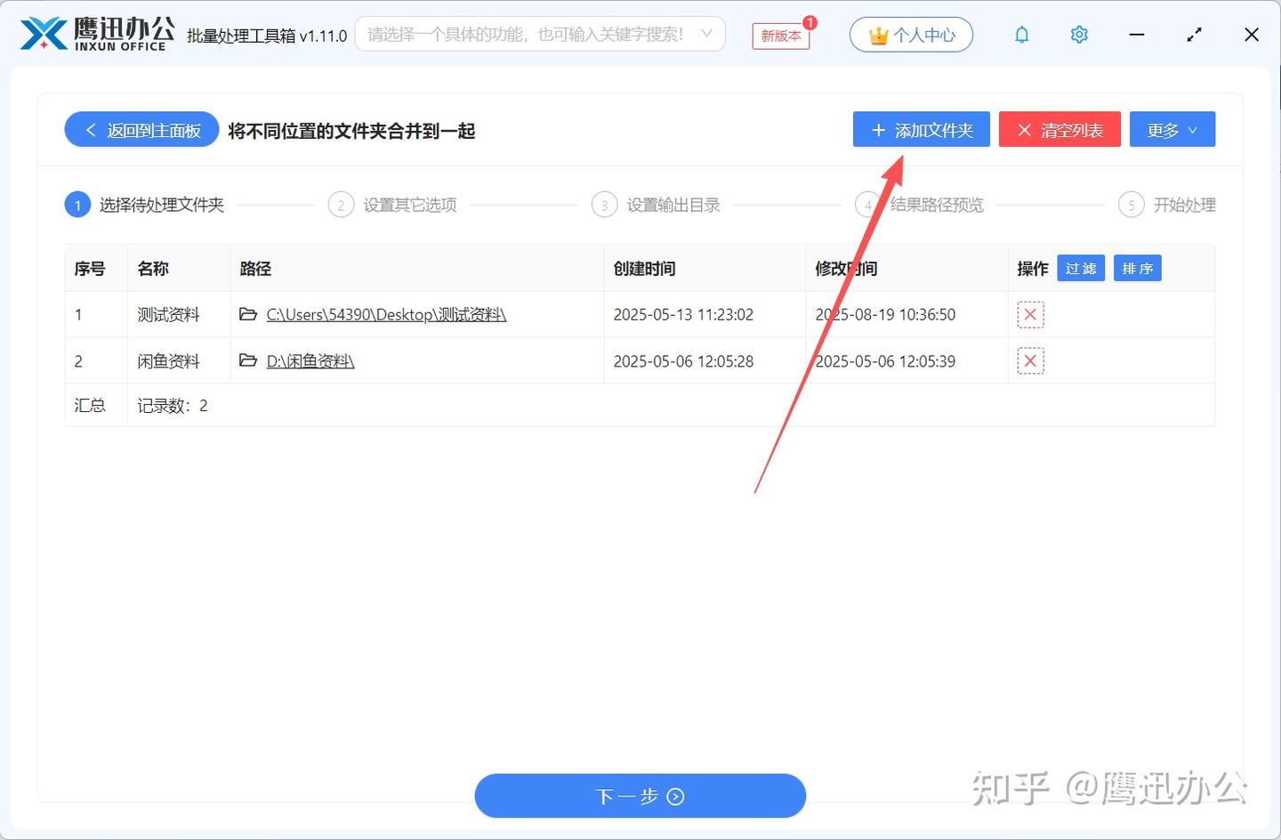The width and height of the screenshot is (1281, 840).
Task: Toggle the 排序 sort option
Action: pyautogui.click(x=1137, y=267)
